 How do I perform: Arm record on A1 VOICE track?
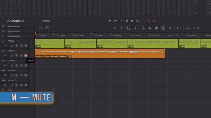click(x=17, y=46)
